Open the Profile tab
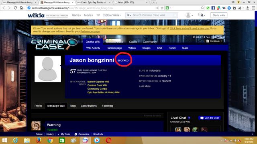The height and width of the screenshot is (144, 257). coord(39,106)
